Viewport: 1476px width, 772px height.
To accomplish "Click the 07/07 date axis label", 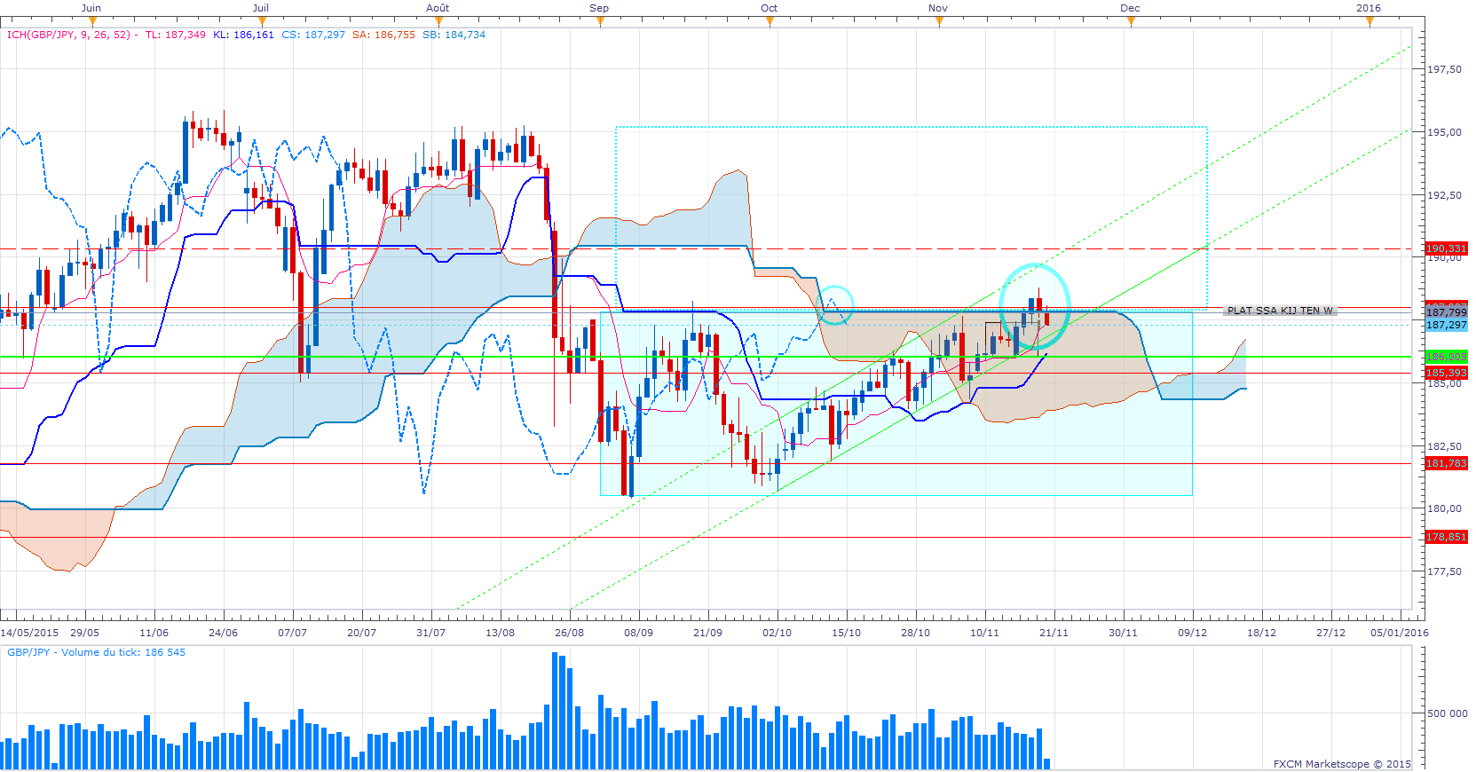I will [293, 633].
